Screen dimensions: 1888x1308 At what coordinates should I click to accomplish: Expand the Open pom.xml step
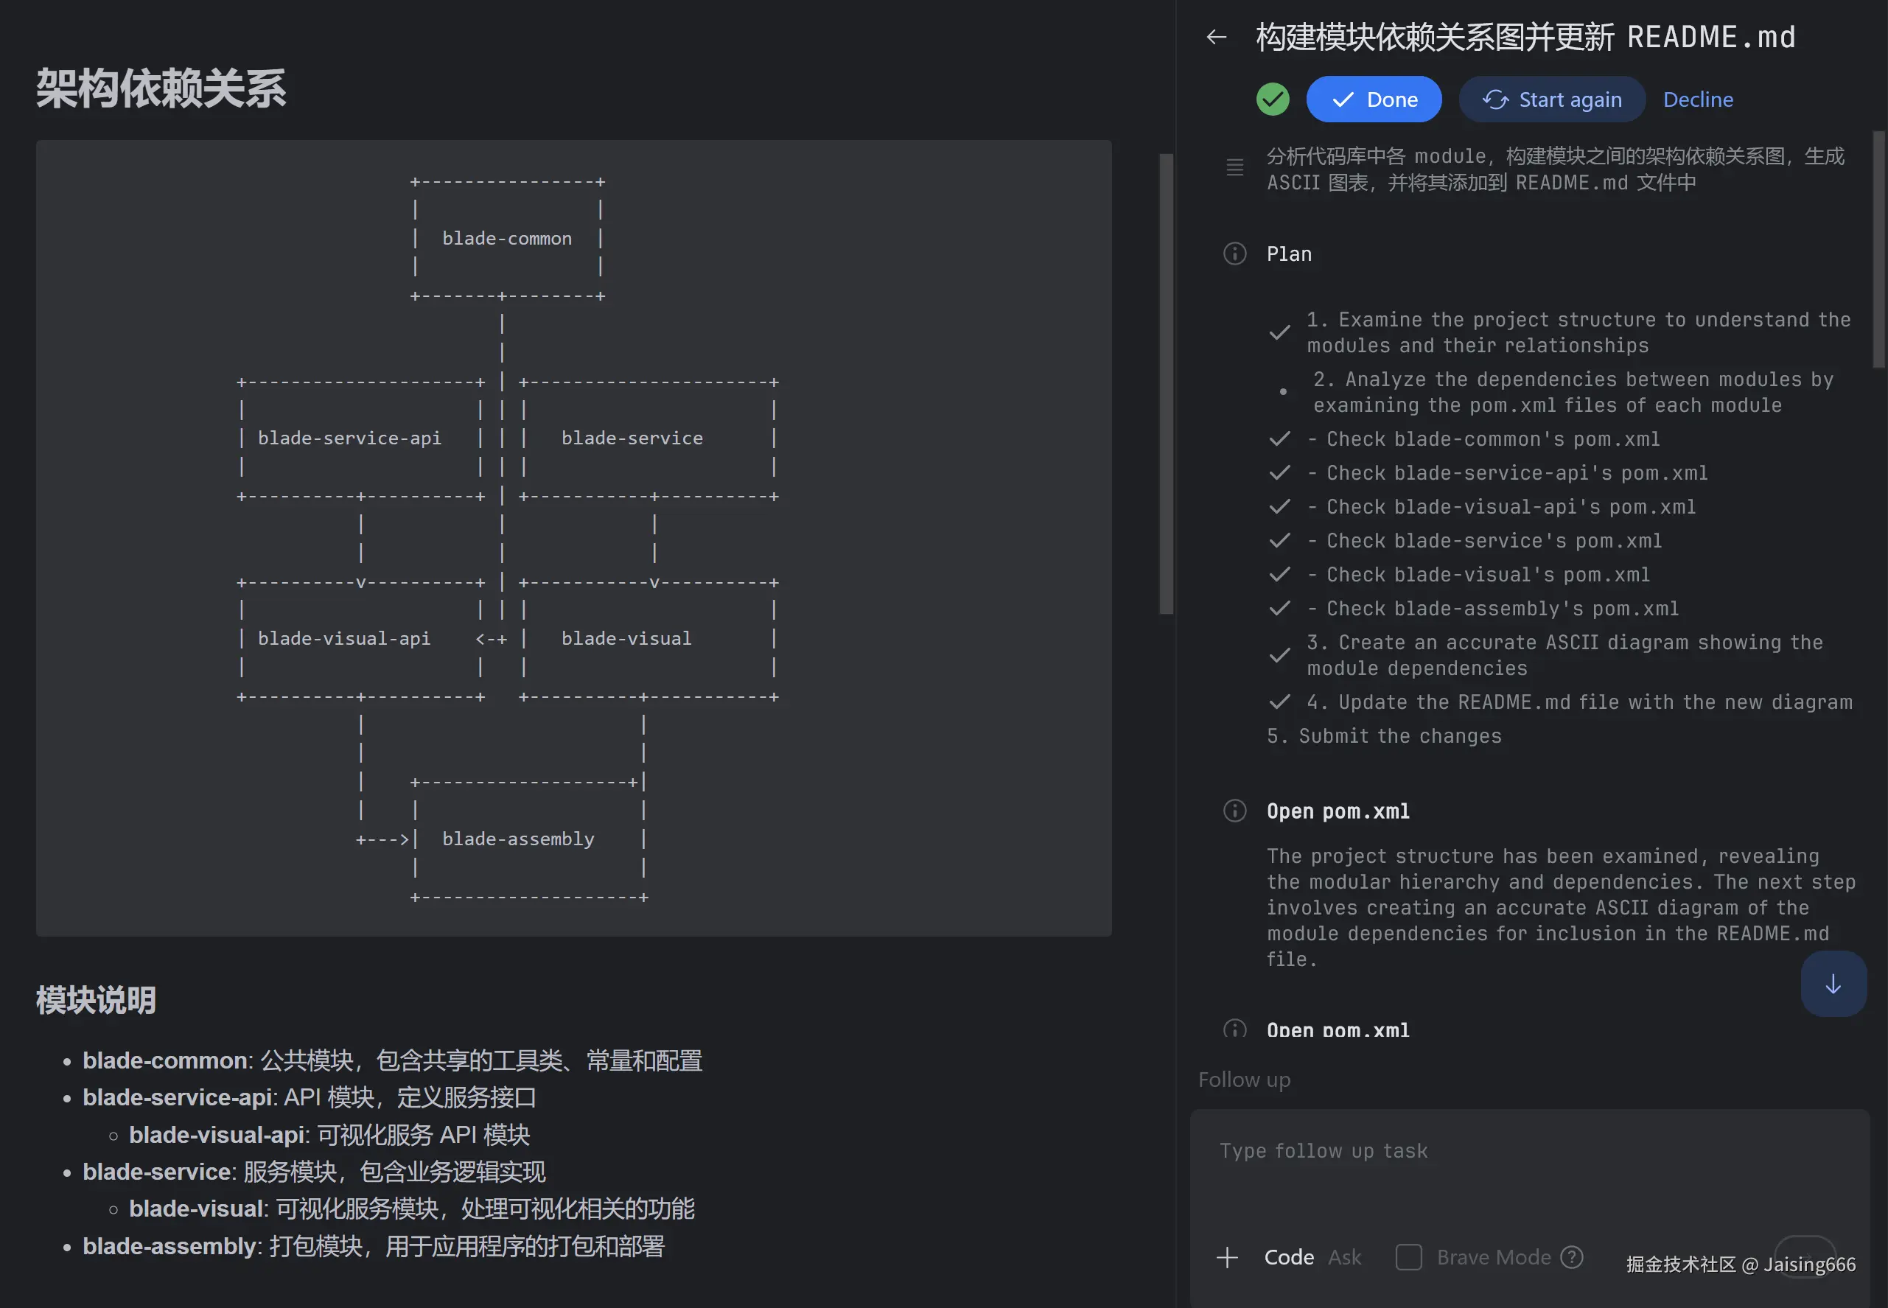[1338, 811]
